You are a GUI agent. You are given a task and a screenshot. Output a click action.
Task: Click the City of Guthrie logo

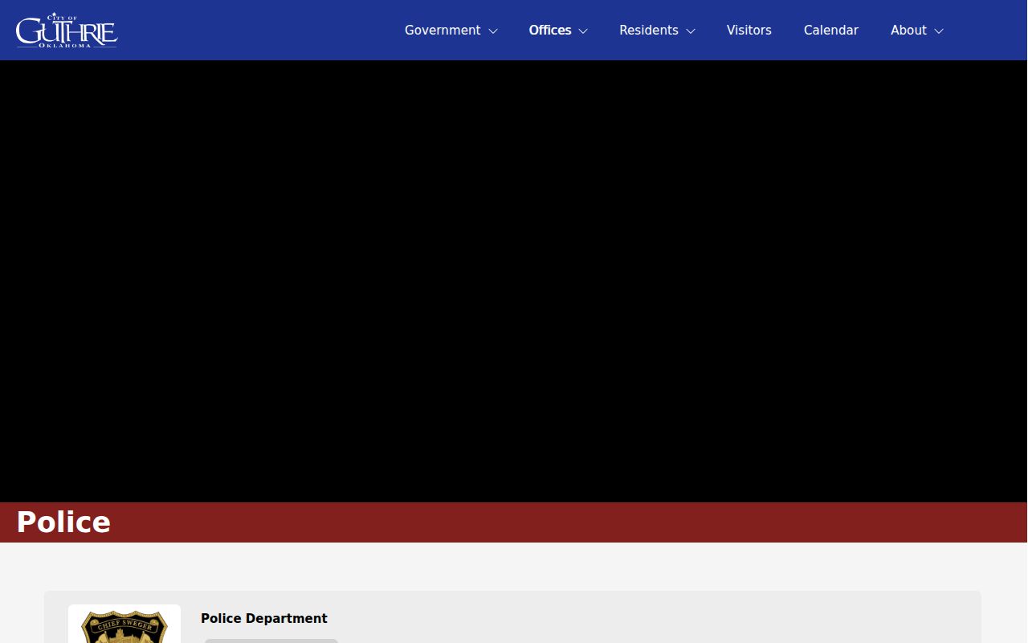[67, 31]
